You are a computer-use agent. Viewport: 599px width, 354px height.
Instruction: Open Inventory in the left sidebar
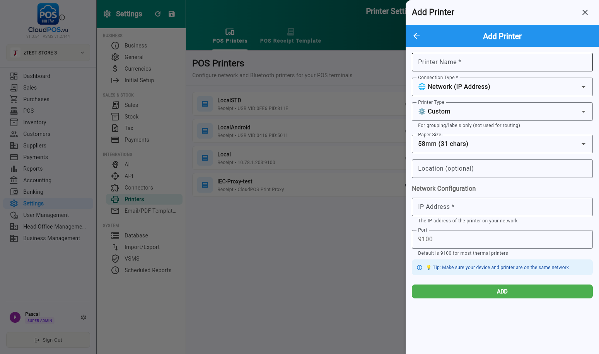pos(48,122)
